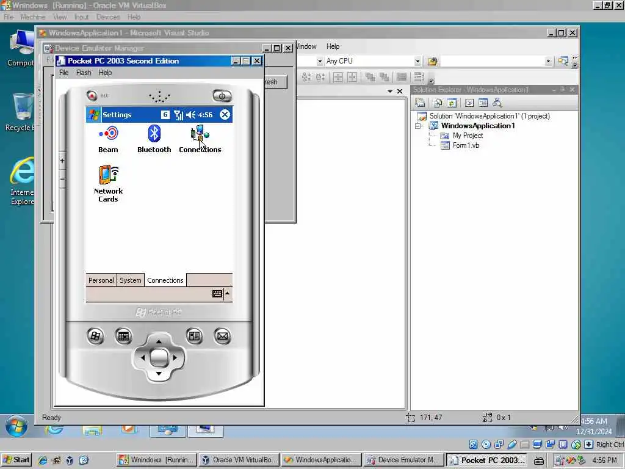Open the configuration dropdown arrow left of Any CPU
625x469 pixels.
[x=320, y=62]
